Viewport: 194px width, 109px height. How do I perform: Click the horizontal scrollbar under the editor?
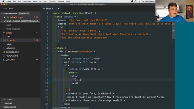[71, 108]
